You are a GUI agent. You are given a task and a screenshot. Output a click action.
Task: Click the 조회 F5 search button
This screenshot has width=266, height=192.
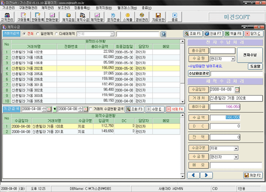click(193, 34)
